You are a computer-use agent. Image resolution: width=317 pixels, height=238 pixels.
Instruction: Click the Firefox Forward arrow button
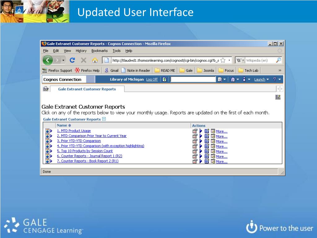(57, 60)
